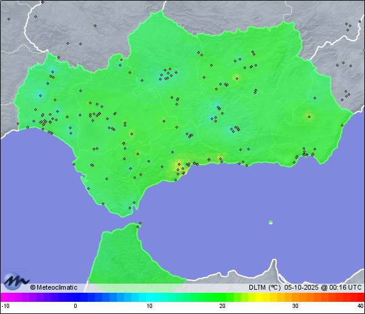Click the yellow warm spot on the south coast
This screenshot has width=365, height=314.
[178, 164]
